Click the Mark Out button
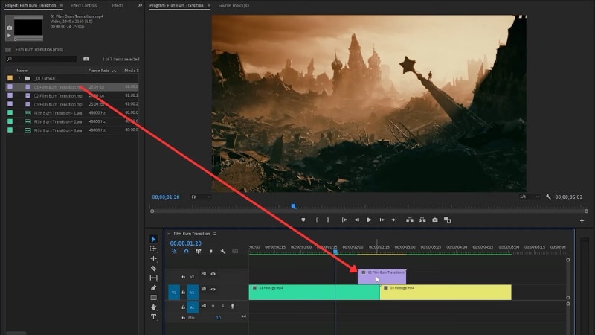This screenshot has width=595, height=335. [x=328, y=220]
